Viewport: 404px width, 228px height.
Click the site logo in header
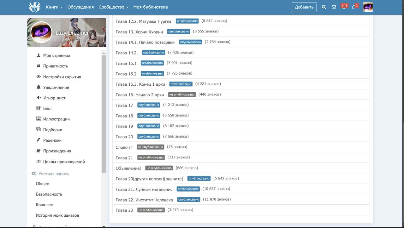pos(35,7)
